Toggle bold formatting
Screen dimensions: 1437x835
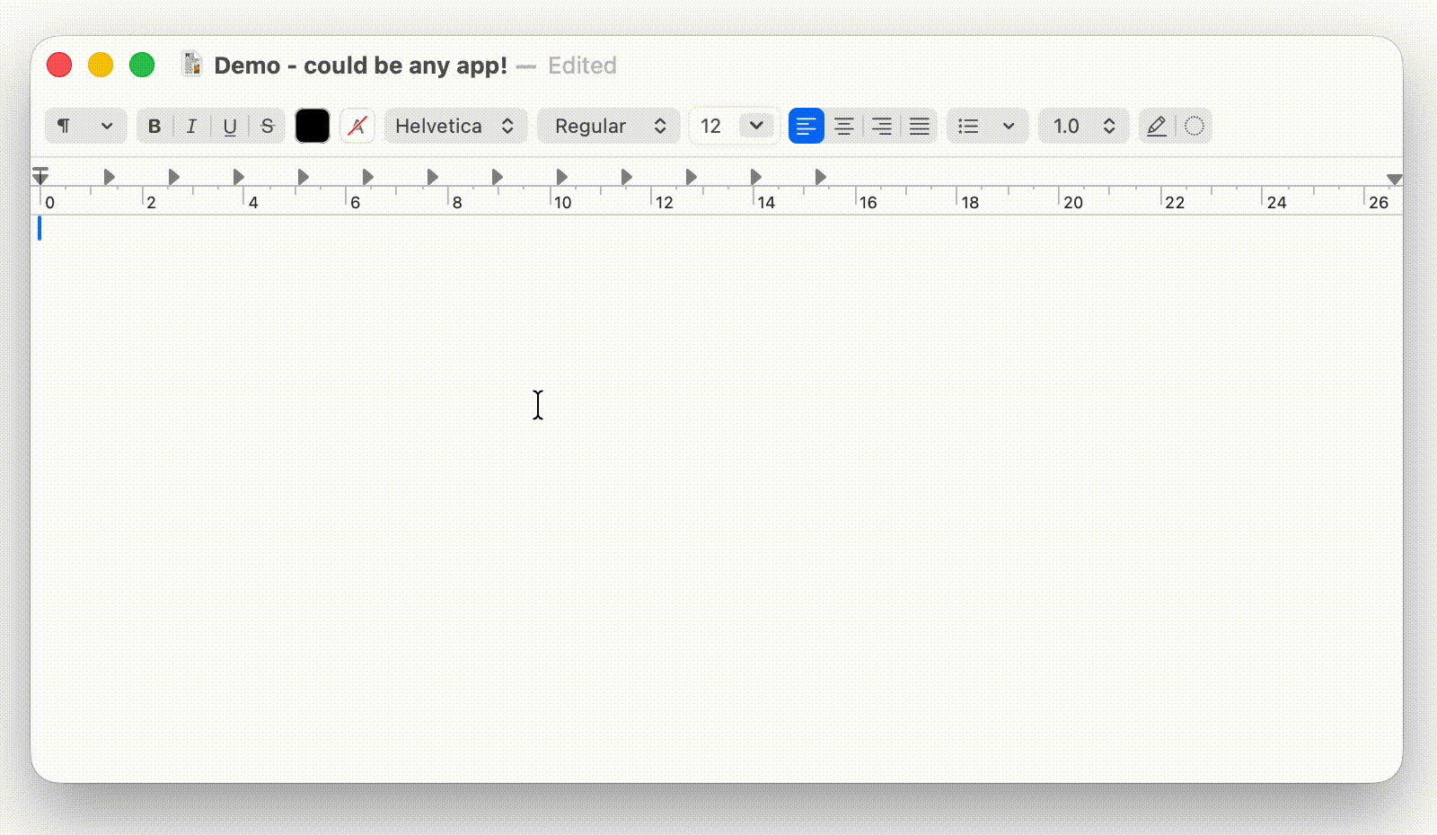coord(154,126)
